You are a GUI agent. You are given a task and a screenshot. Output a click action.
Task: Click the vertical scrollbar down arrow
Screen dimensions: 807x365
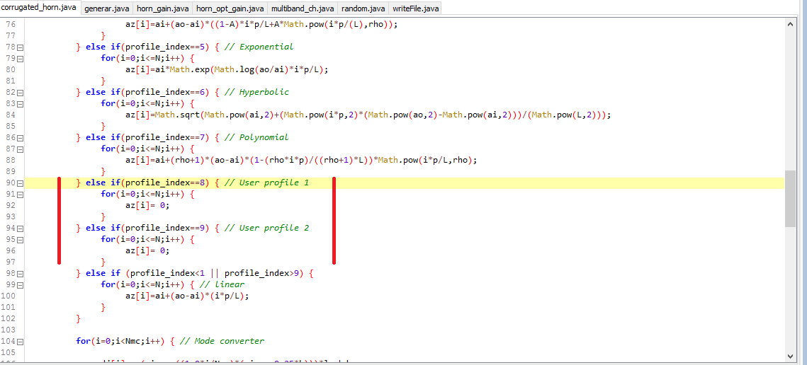point(790,354)
